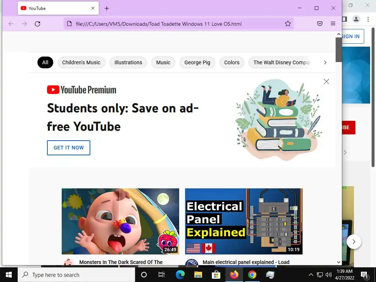Select the Music filter chip
Screen dimensions: 376x282
coord(163,62)
